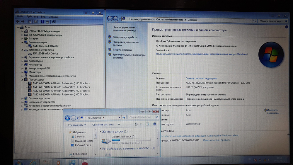Image resolution: width=293 pixels, height=165 pixels.
Task: Click the blue help icon in Device Manager toolbar
Action: click(x=42, y=22)
